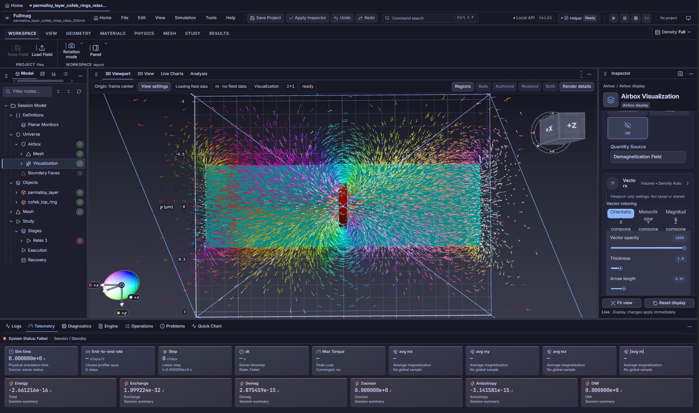Expand the Visualization tree node
Image resolution: width=699 pixels, height=413 pixels.
point(21,164)
